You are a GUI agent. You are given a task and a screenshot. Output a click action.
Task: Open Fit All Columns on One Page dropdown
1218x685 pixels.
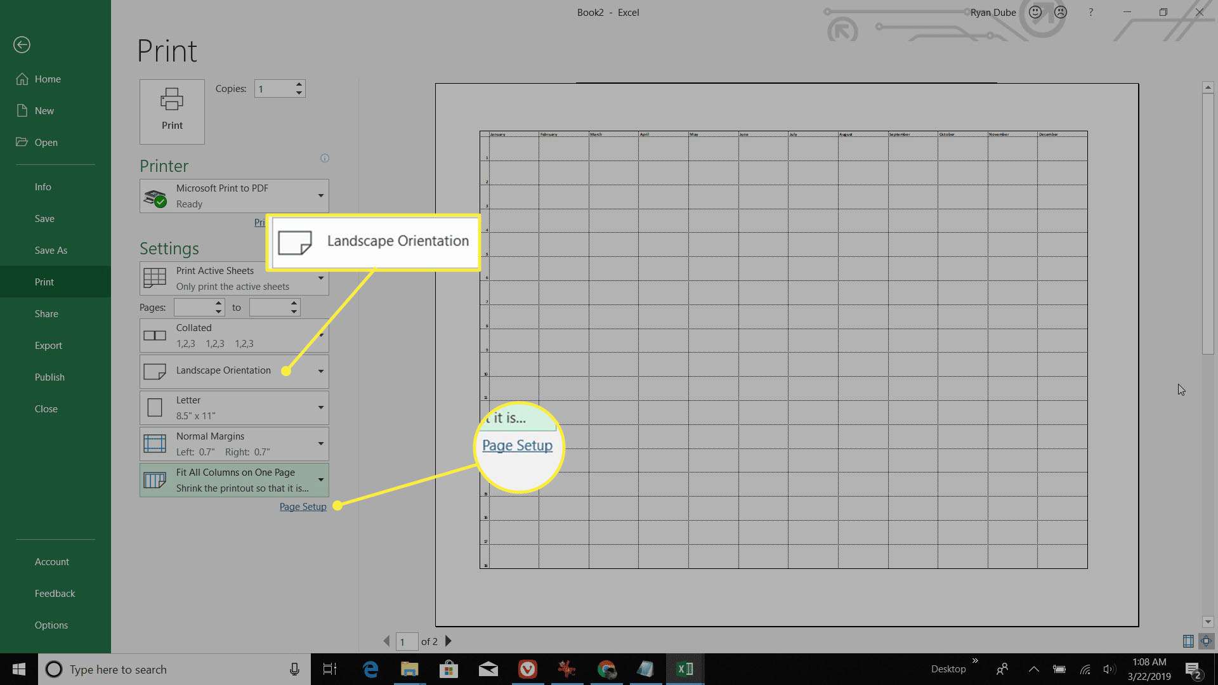pos(234,480)
